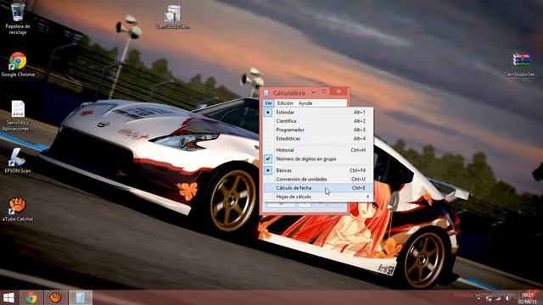This screenshot has height=305, width=543.
Task: Minimize the Calculadora window
Action: (x=313, y=92)
